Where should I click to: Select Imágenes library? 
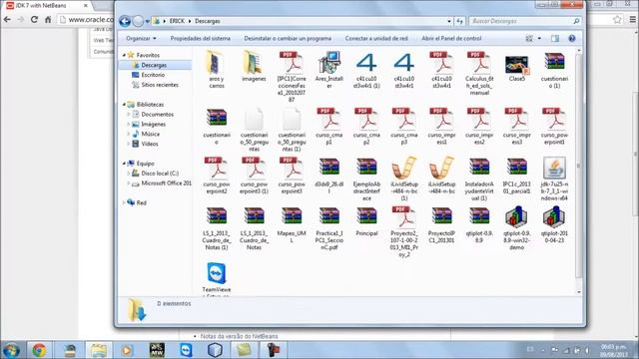[153, 124]
